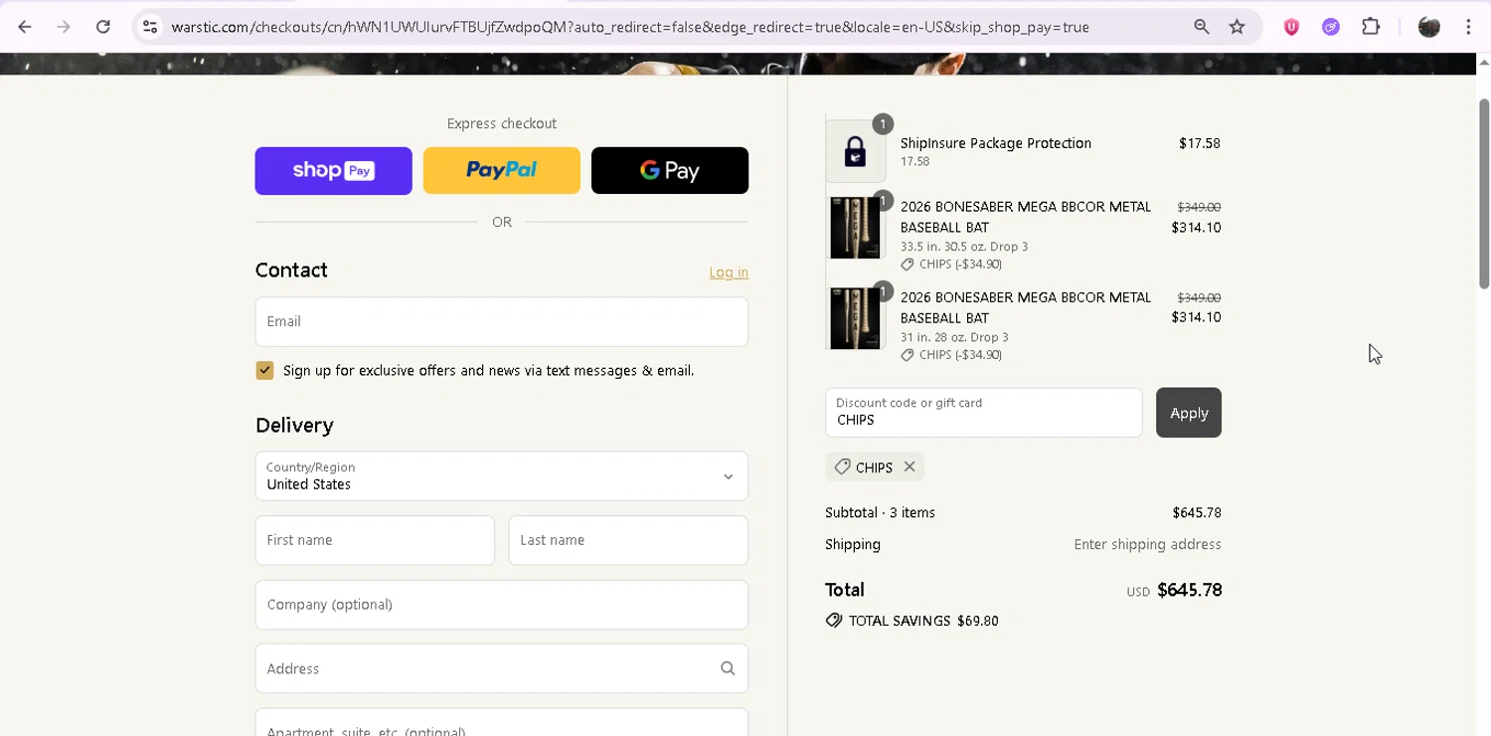Click the address bar URL
This screenshot has width=1491, height=736.
pos(630,27)
